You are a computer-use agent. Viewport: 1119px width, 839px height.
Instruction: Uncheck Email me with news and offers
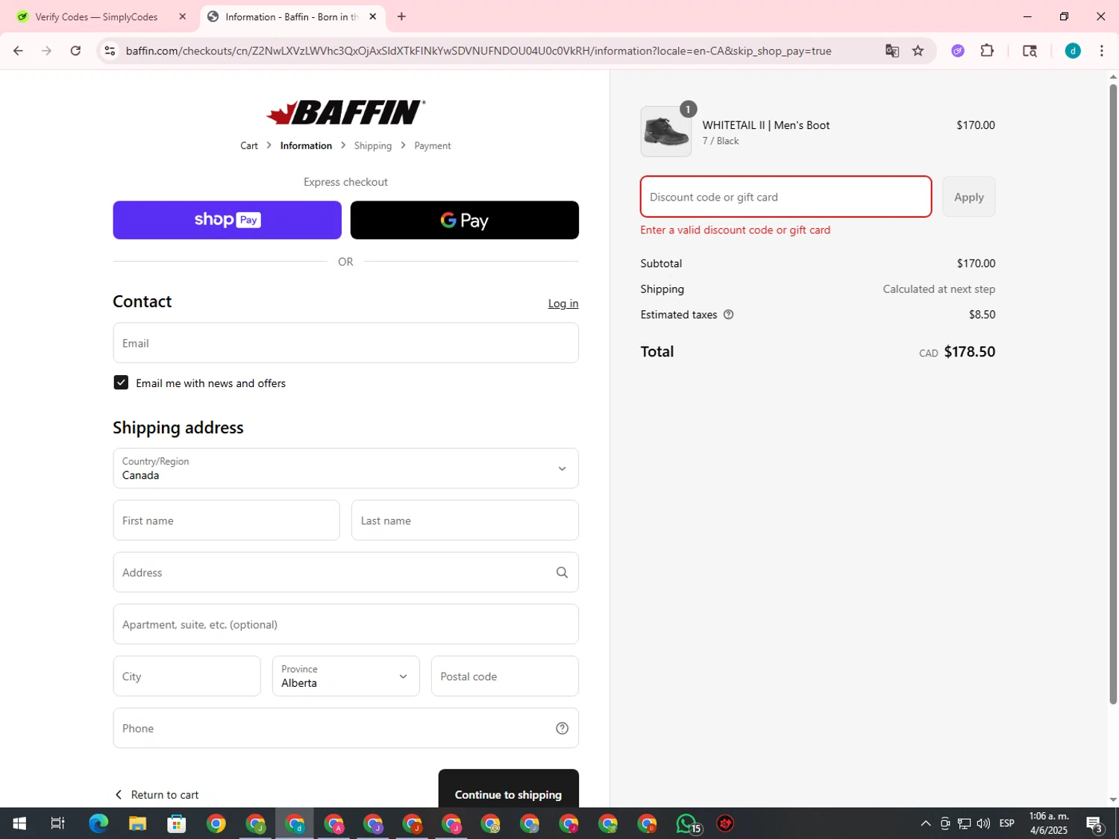point(121,383)
